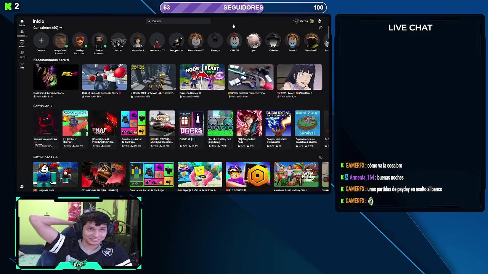This screenshot has width=488, height=274.
Task: Continue Recuerdos olvidados game
Action: point(46,123)
